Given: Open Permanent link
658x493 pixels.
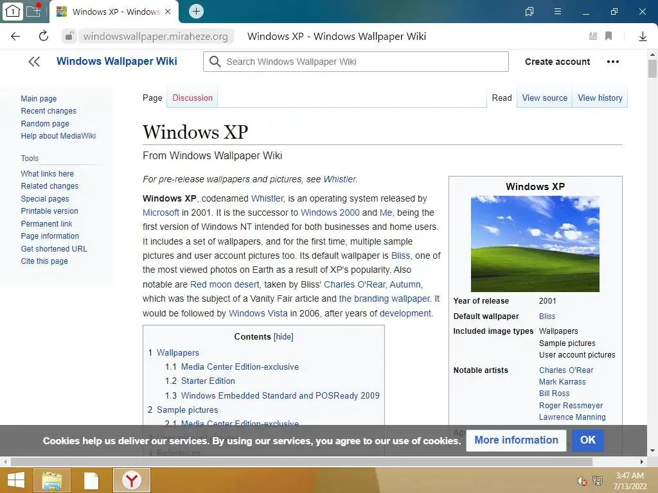Looking at the screenshot, I should point(46,224).
